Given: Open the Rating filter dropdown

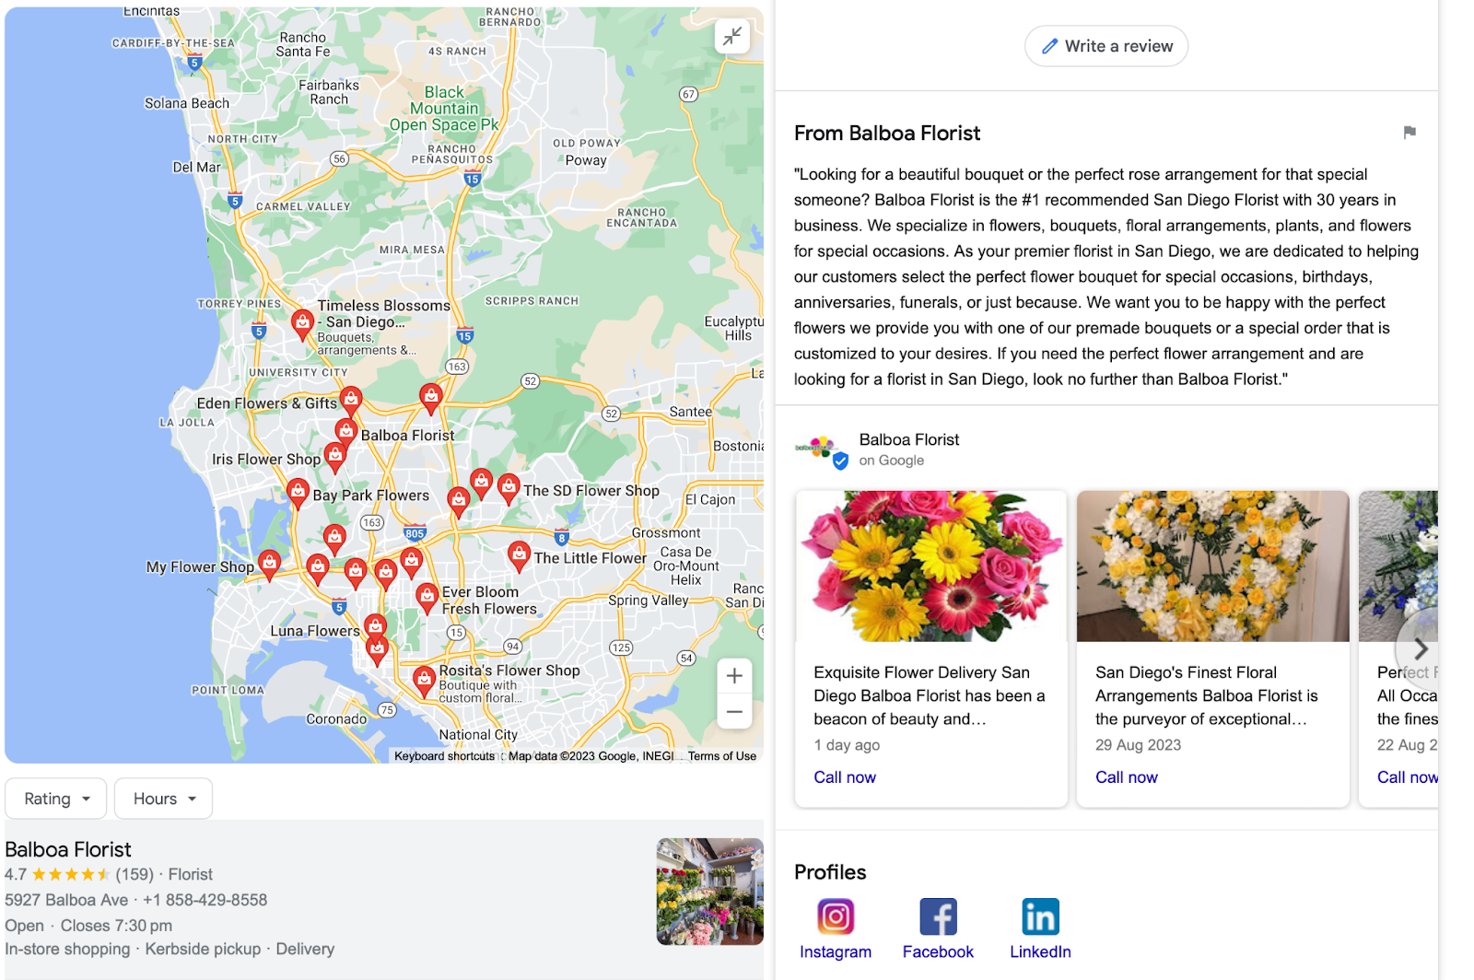Looking at the screenshot, I should point(55,799).
